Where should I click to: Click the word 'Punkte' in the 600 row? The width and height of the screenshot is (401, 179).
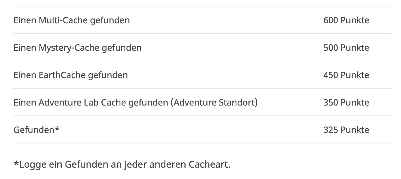[x=355, y=20]
